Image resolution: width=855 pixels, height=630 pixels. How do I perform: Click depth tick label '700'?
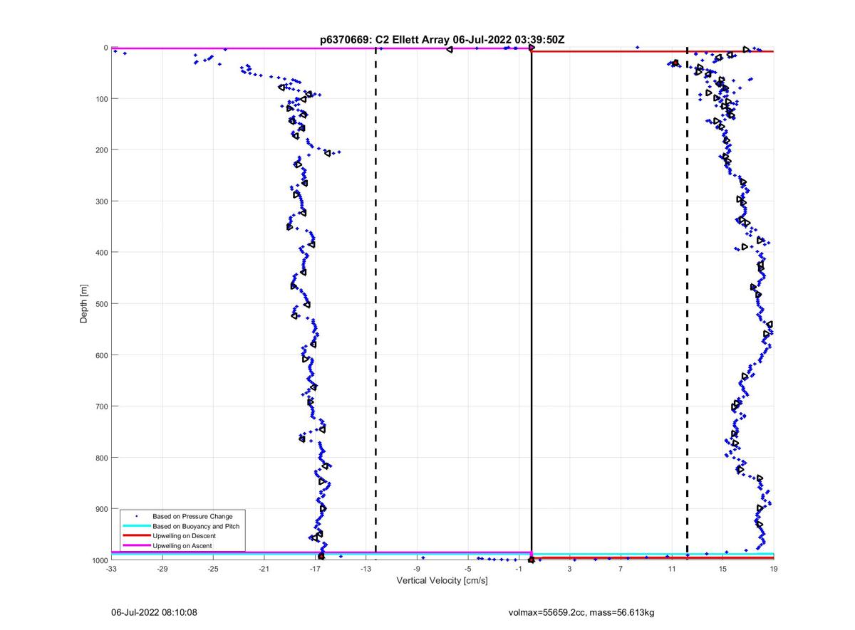(x=100, y=406)
